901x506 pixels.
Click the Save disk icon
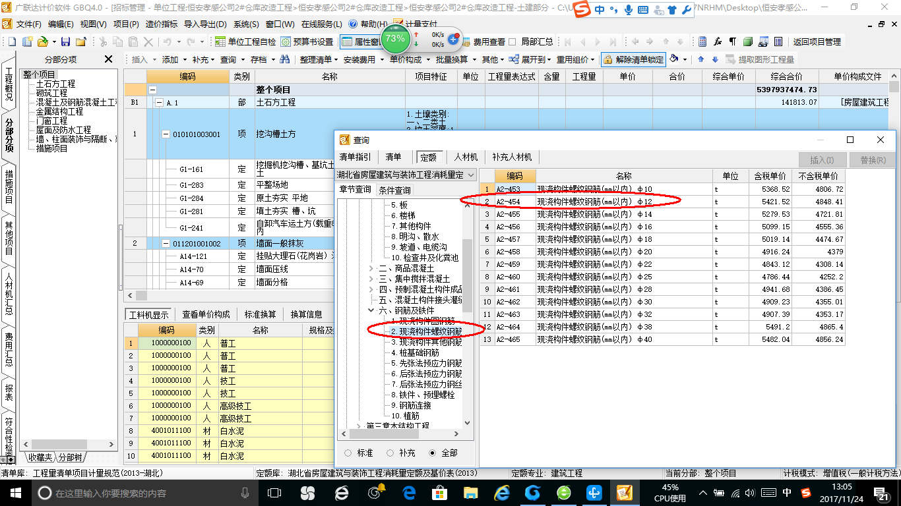(x=65, y=42)
